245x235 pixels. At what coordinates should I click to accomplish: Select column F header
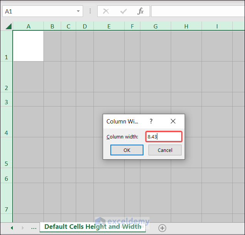[132, 26]
